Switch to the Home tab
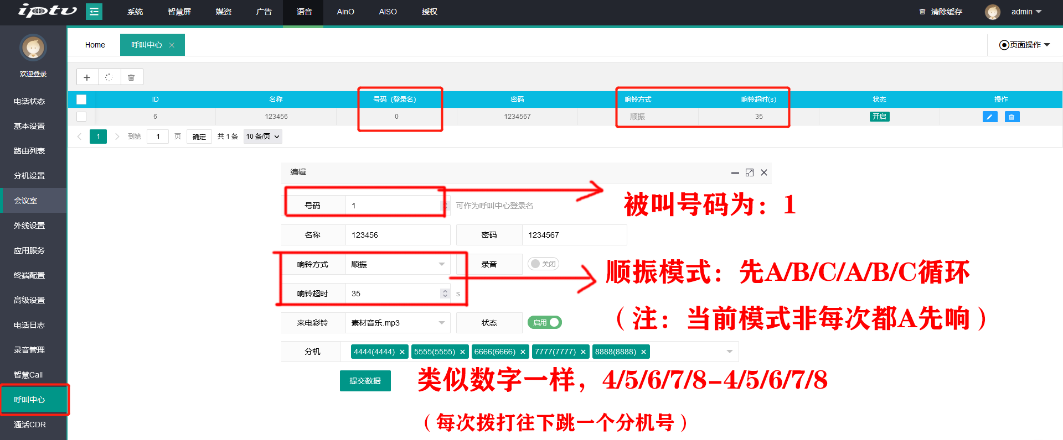Screen dimensions: 1063x440 pos(95,45)
